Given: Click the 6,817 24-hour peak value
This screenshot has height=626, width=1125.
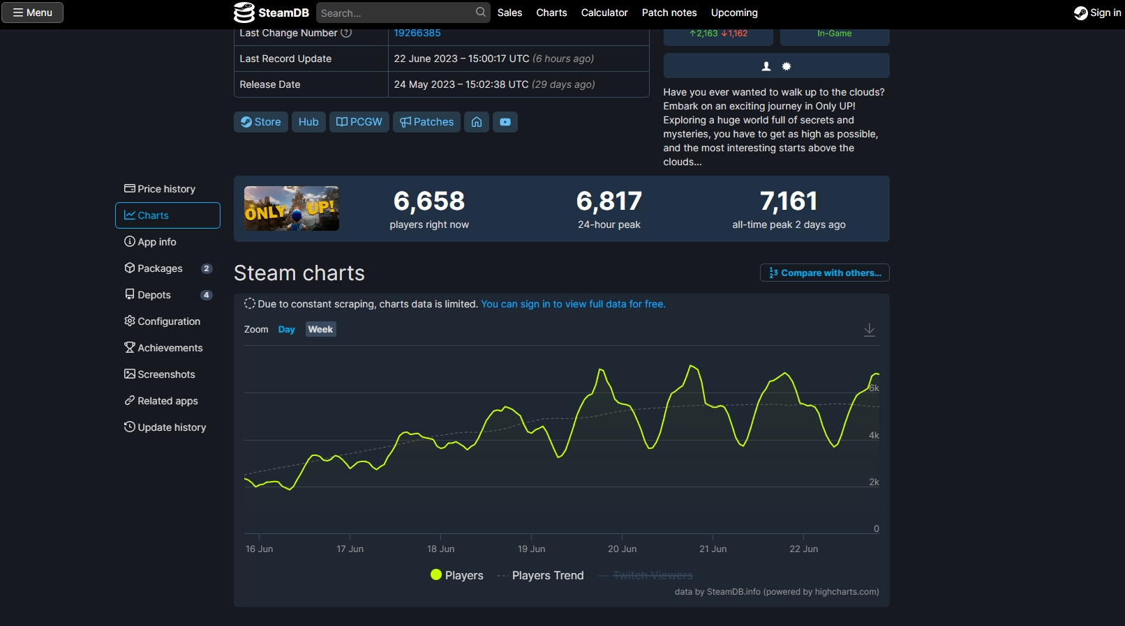Looking at the screenshot, I should 609,201.
